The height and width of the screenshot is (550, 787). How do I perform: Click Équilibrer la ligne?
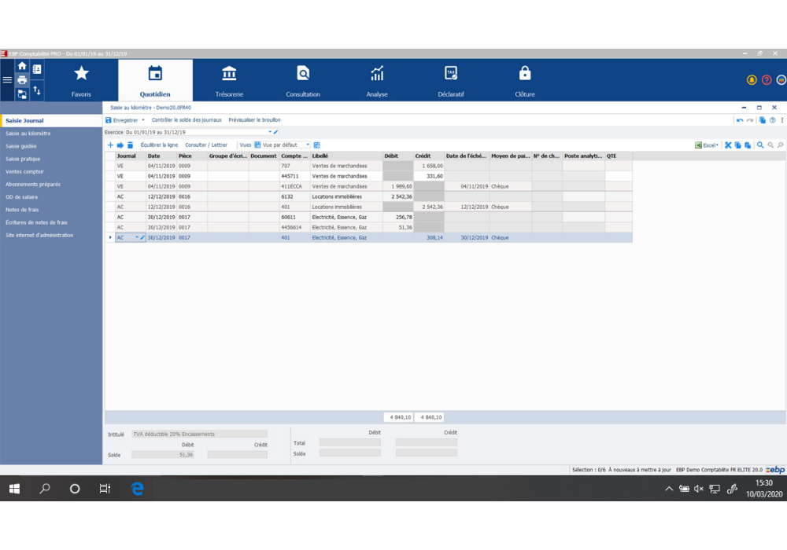tap(159, 145)
